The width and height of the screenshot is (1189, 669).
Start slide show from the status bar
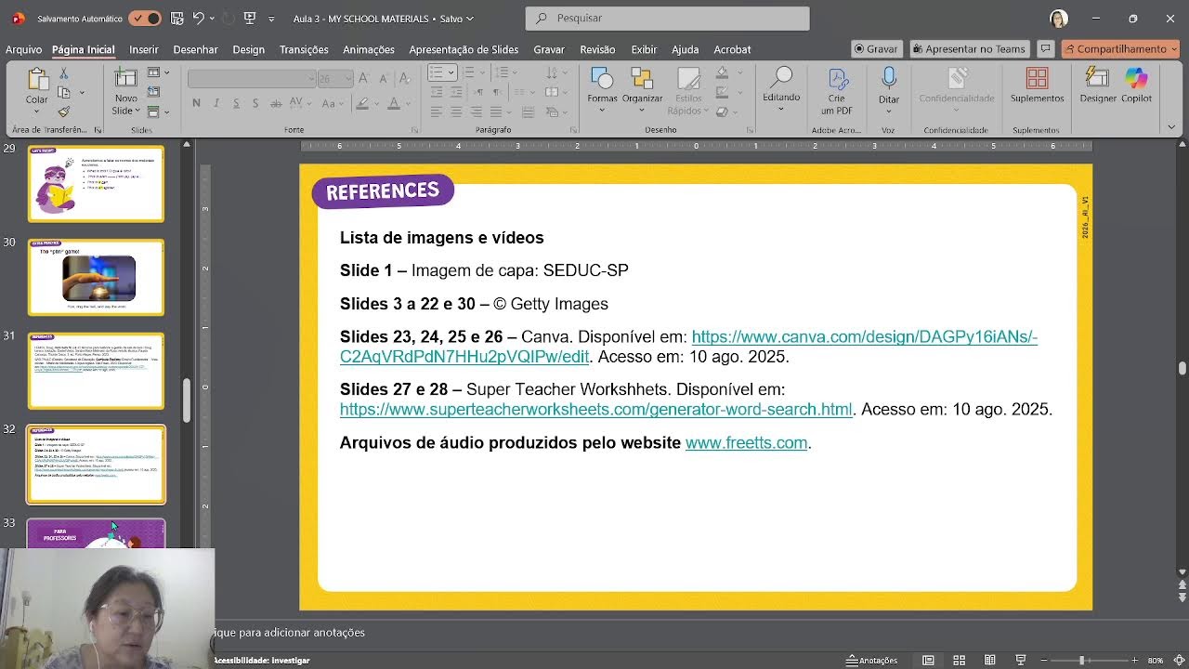pos(1021,661)
